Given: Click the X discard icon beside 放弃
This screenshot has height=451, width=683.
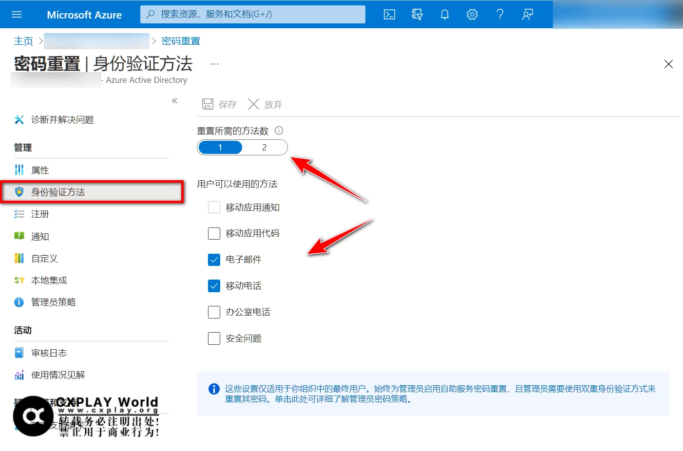Looking at the screenshot, I should [253, 104].
